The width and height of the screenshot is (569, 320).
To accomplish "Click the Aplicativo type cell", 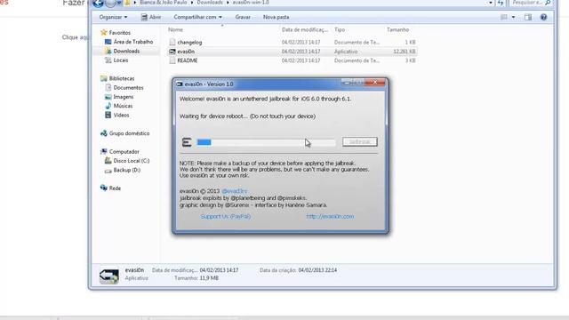I will [x=346, y=52].
